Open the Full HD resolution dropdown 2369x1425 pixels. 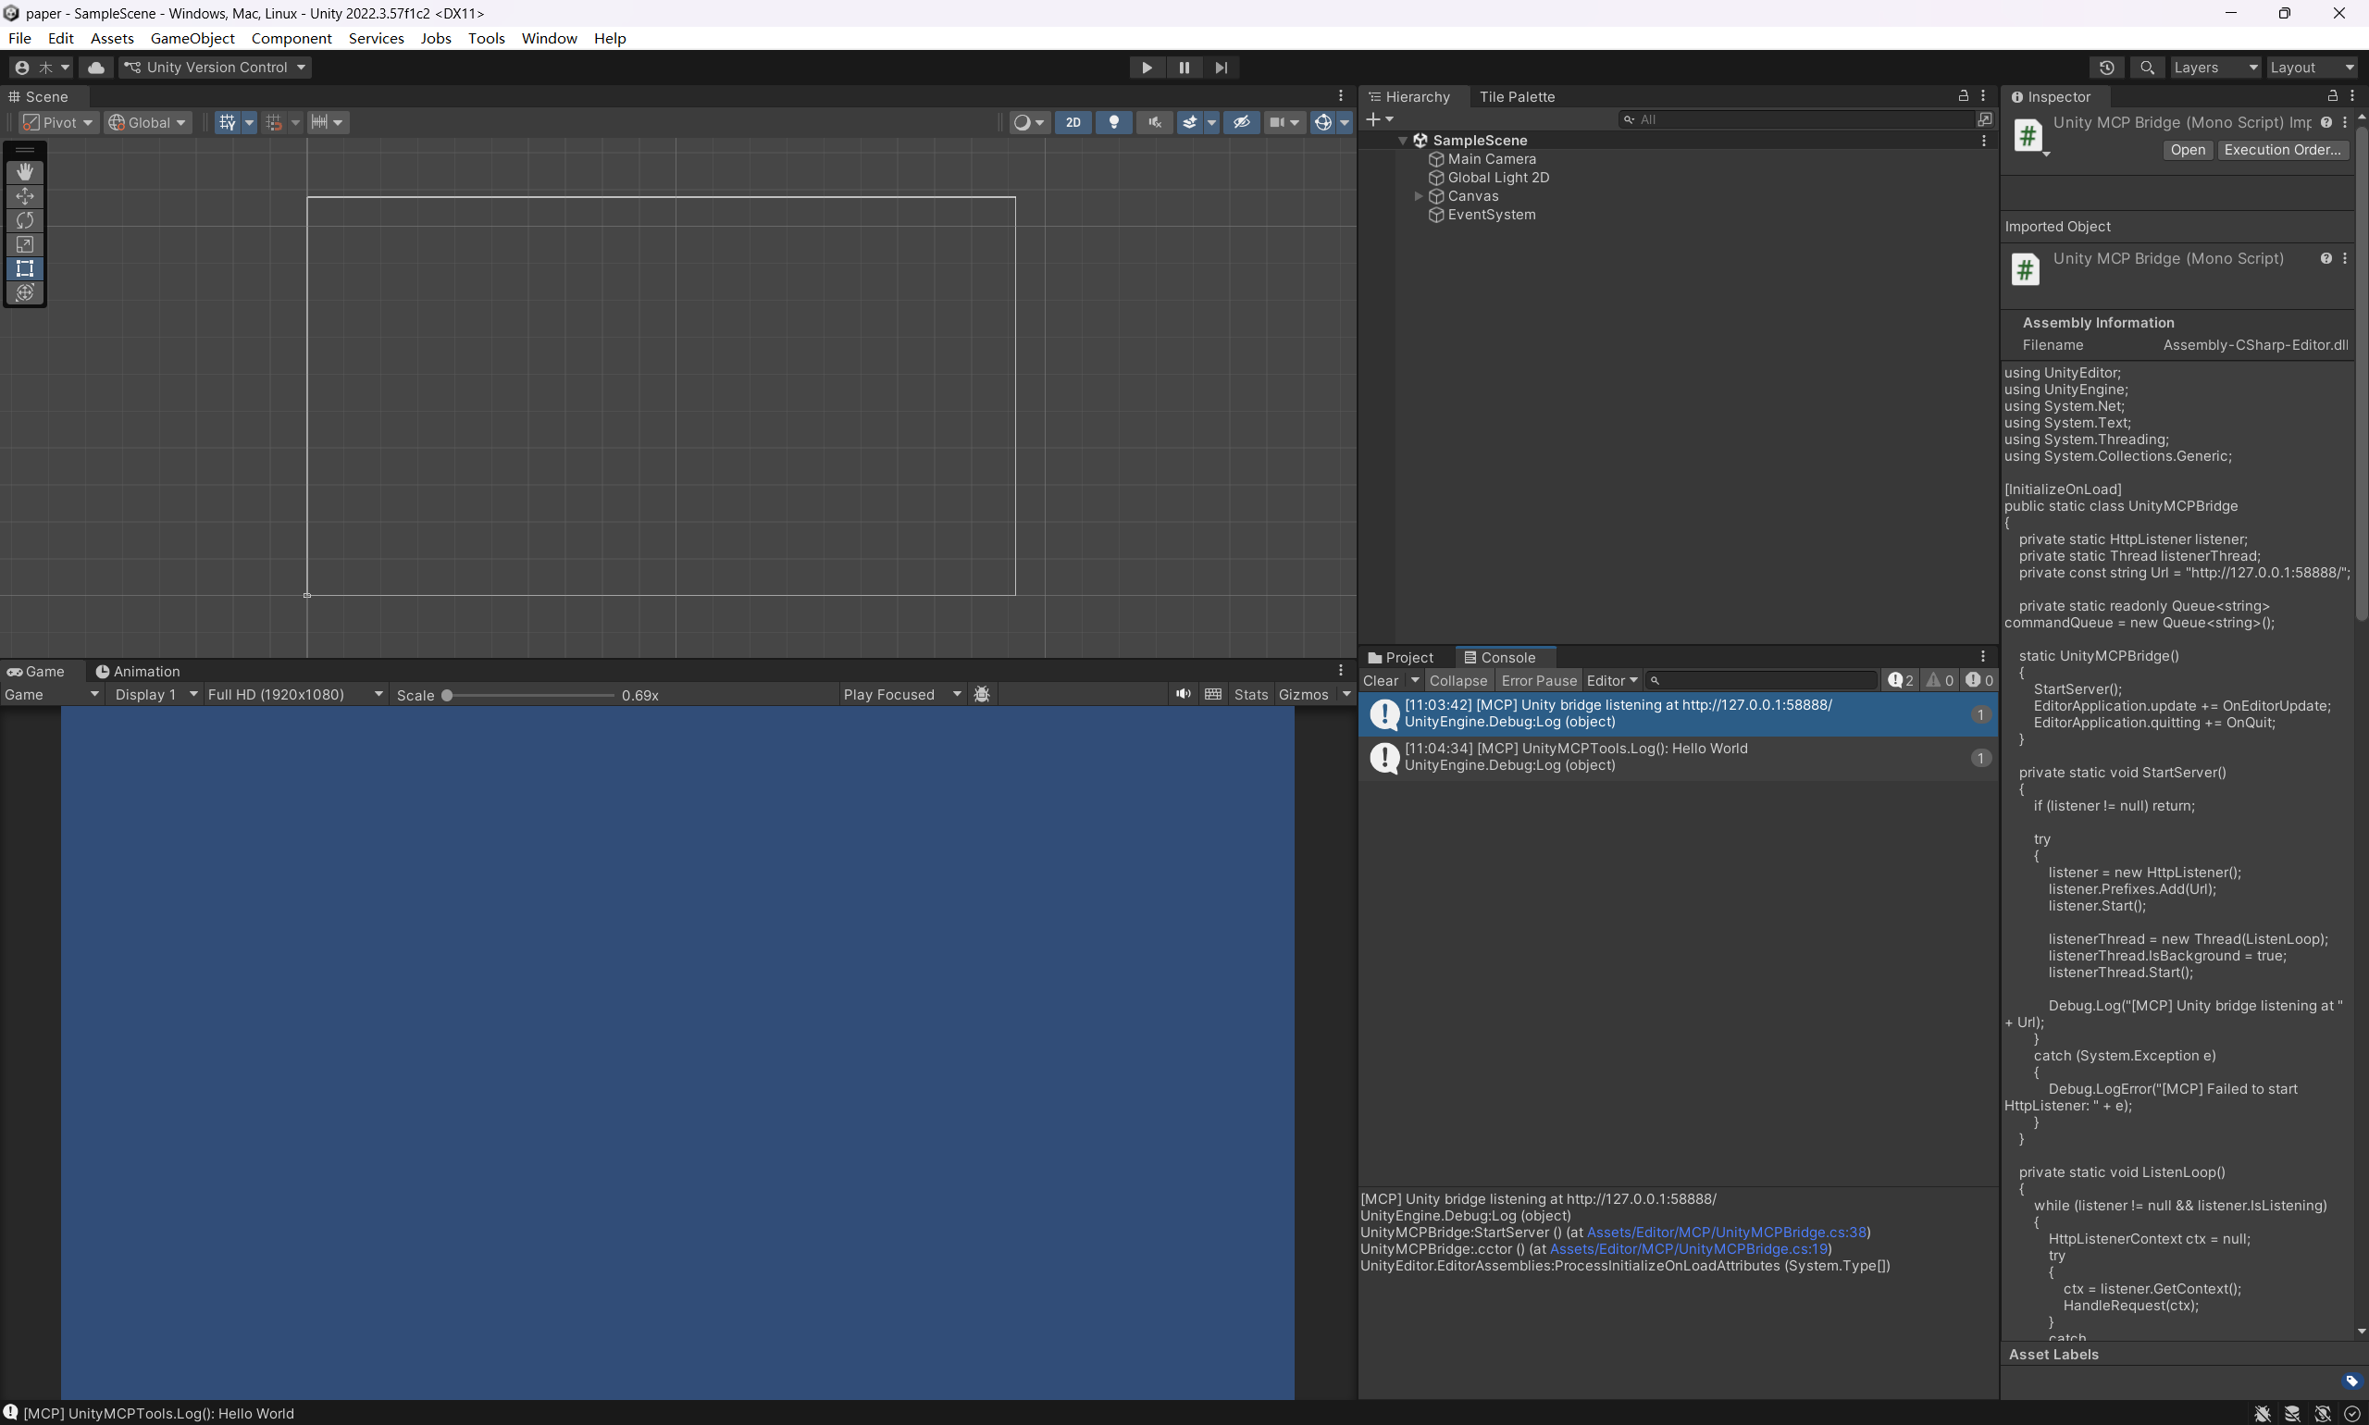tap(295, 694)
